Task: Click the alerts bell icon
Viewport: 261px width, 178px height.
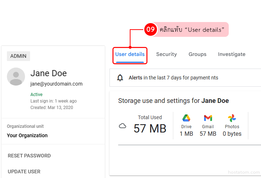Action: pyautogui.click(x=120, y=78)
